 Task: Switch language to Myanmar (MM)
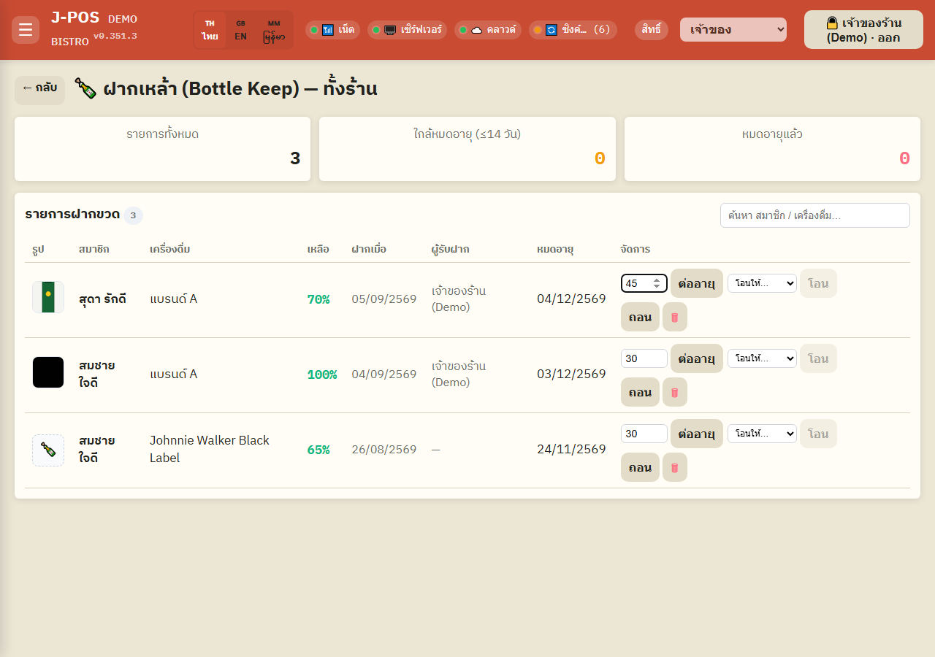[274, 30]
